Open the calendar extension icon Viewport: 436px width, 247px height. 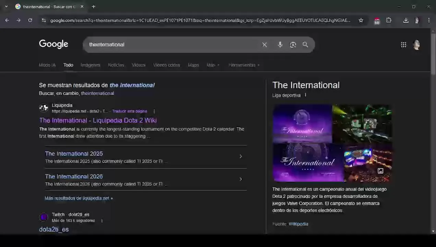tap(377, 21)
